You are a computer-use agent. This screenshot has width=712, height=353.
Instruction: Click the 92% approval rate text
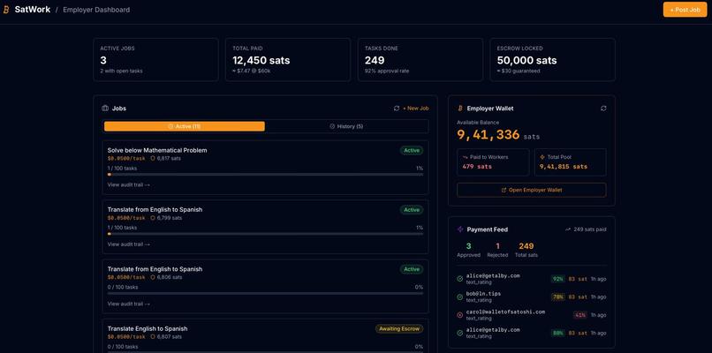pyautogui.click(x=387, y=71)
